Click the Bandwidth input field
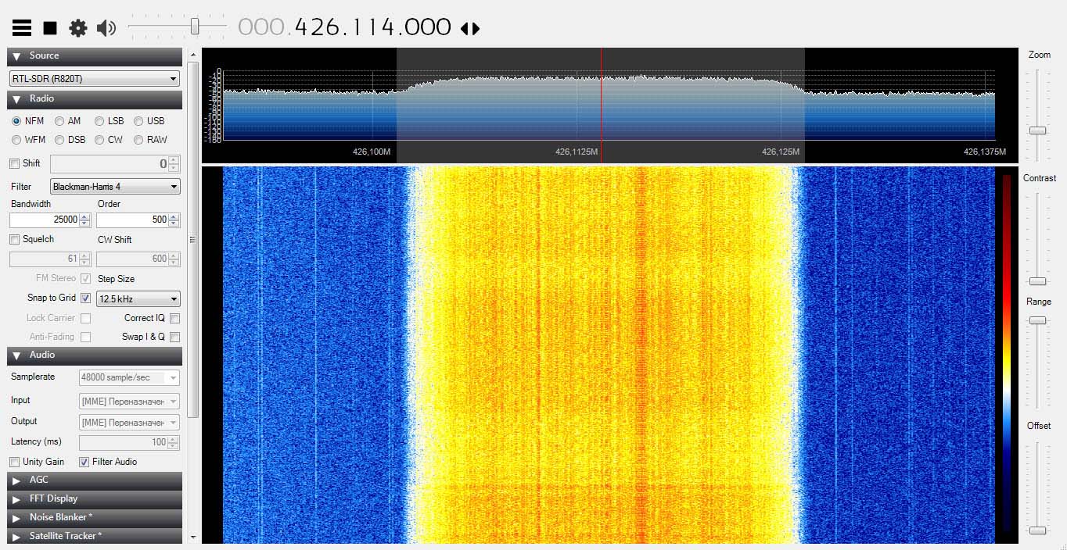The image size is (1067, 550). click(44, 220)
